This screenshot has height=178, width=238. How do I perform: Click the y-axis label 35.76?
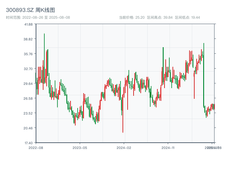pyautogui.click(x=28, y=54)
